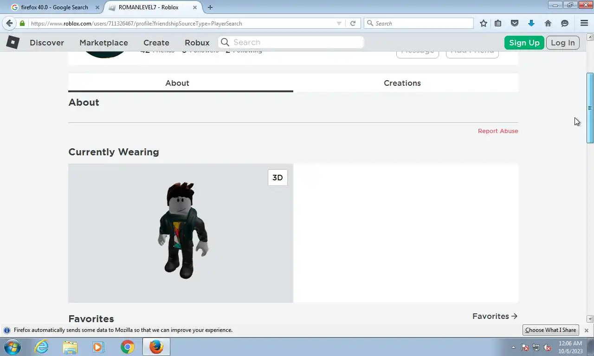Screen dimensions: 594x356
Task: Click the Firefox back arrow button
Action: tap(9, 23)
